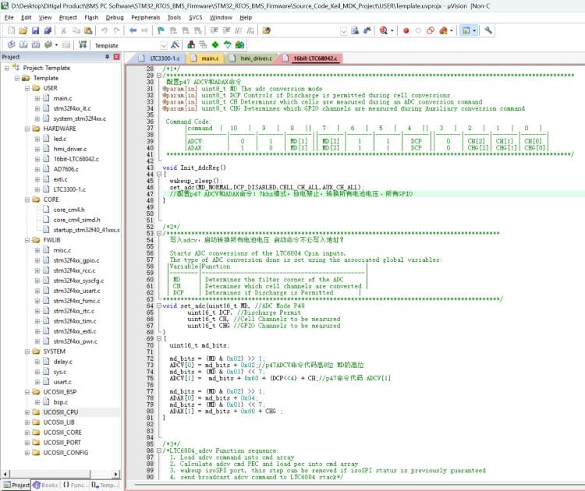Pin the Project panel with autohide pin
The image size is (585, 491).
click(x=107, y=57)
